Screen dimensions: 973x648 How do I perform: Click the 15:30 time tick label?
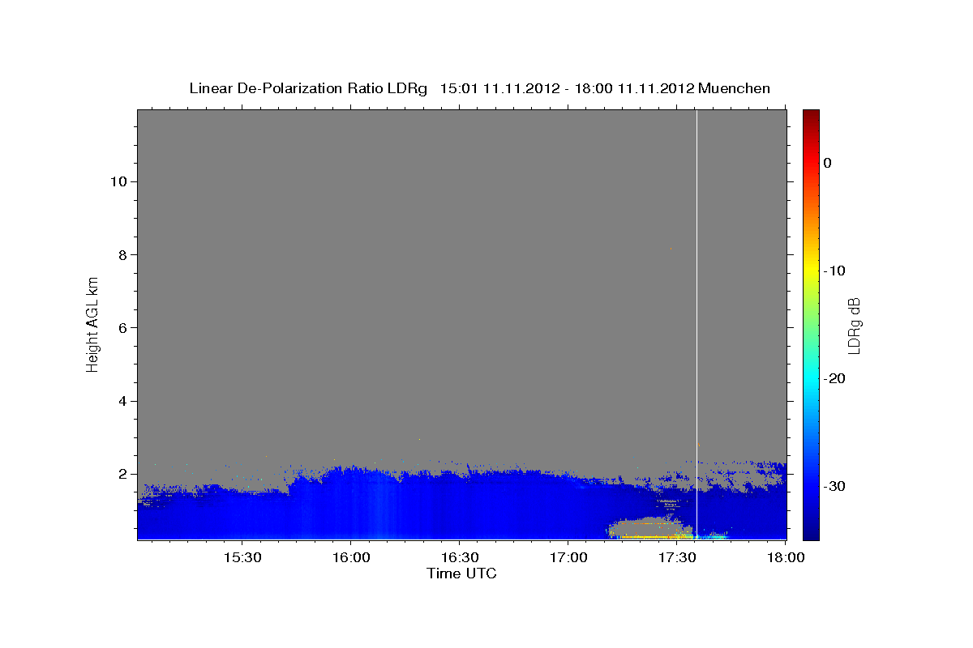click(x=242, y=558)
